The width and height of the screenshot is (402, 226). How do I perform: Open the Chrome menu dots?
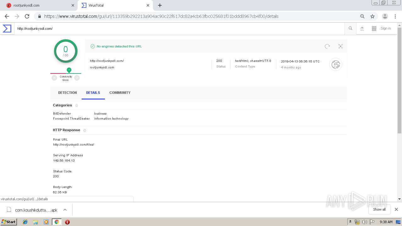point(395,16)
